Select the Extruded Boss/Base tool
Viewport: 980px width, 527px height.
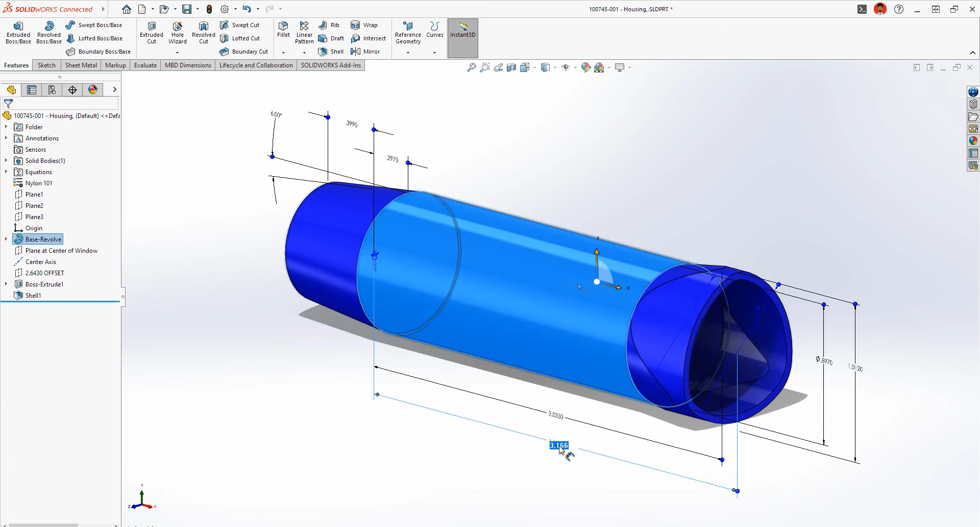[18, 33]
